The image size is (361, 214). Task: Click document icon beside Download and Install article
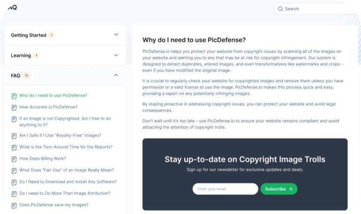[14, 182]
